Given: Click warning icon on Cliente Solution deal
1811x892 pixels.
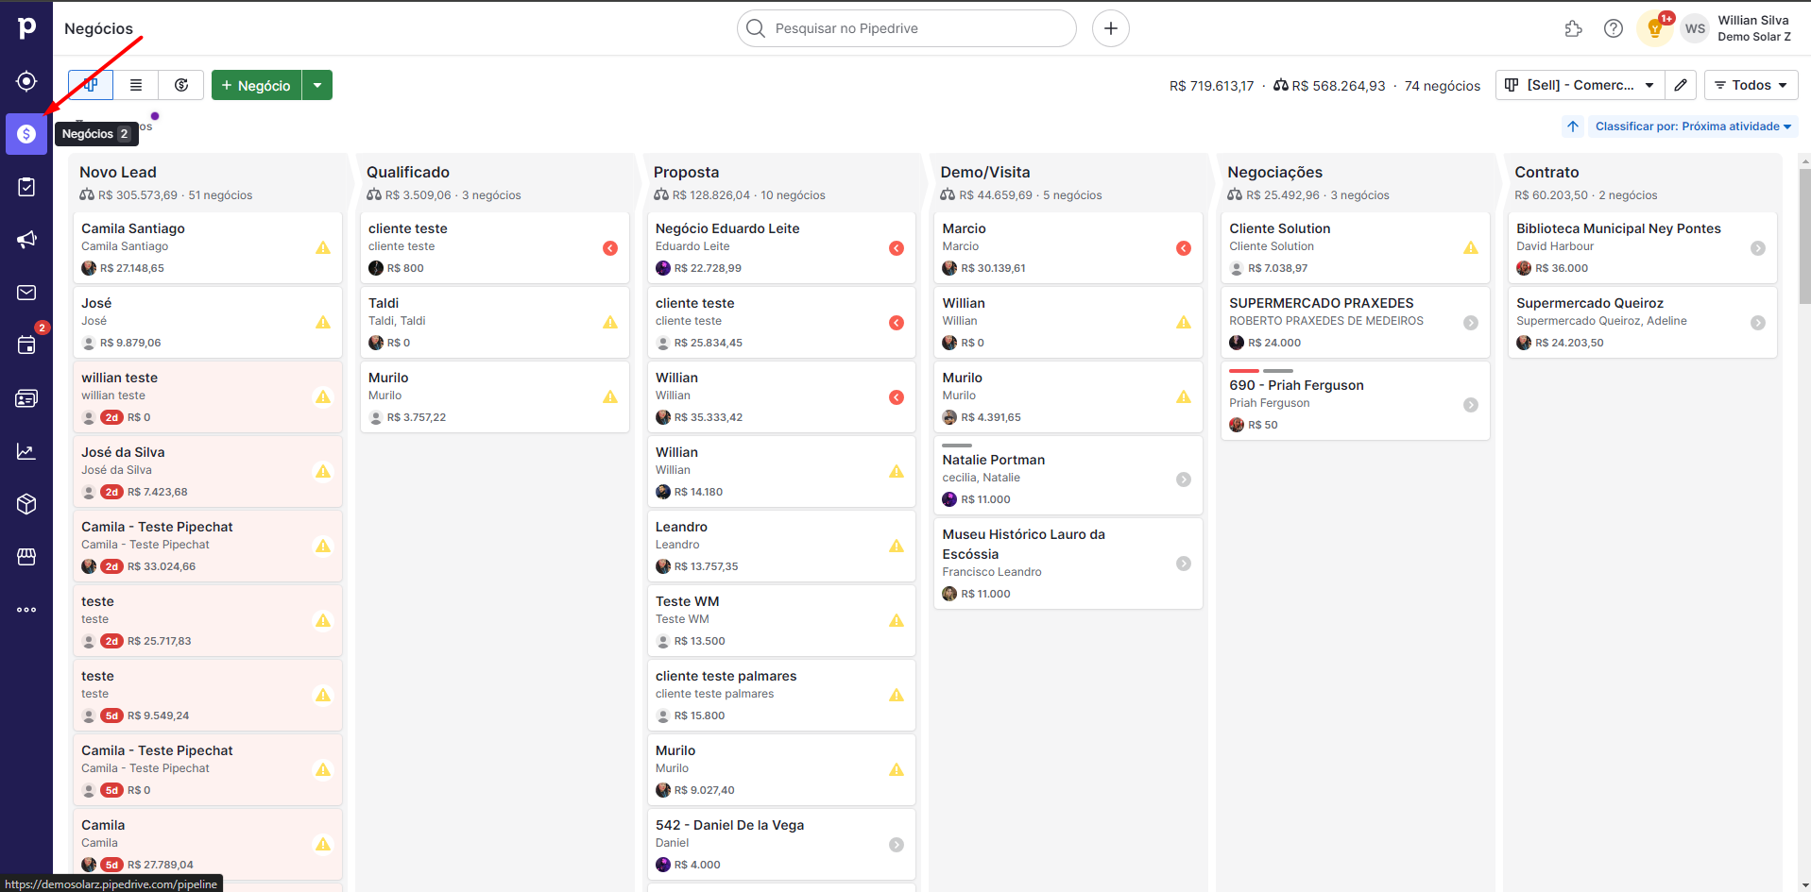Looking at the screenshot, I should (1471, 248).
